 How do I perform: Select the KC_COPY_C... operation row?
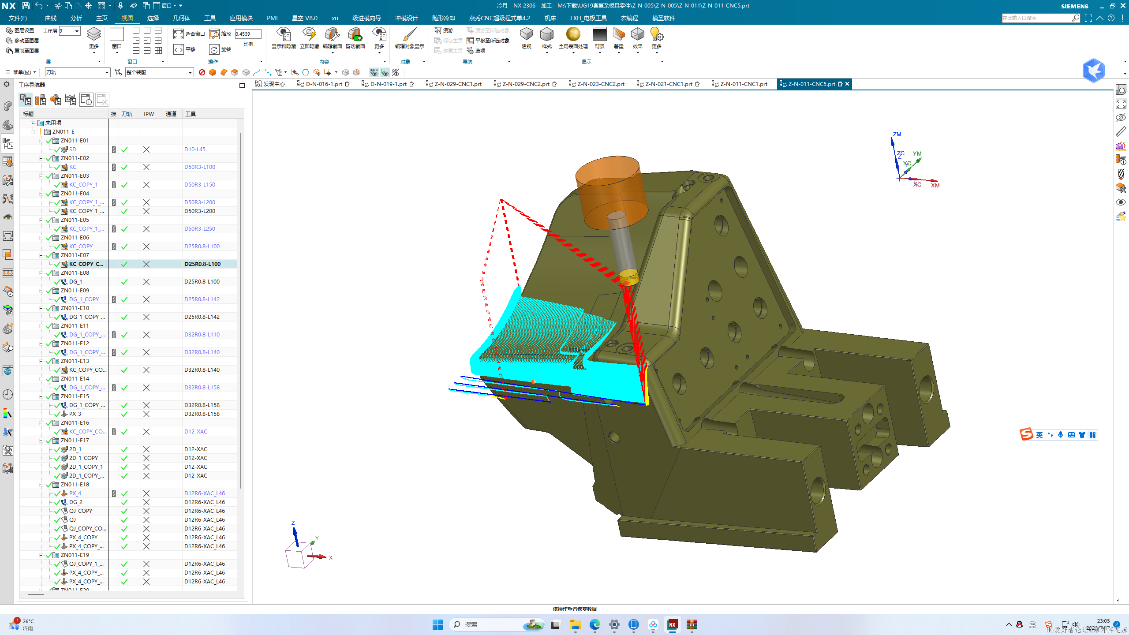128,264
